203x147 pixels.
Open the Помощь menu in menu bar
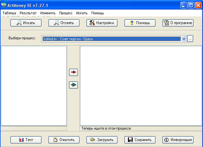[98, 13]
